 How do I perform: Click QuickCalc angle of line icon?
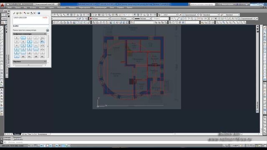31,13
